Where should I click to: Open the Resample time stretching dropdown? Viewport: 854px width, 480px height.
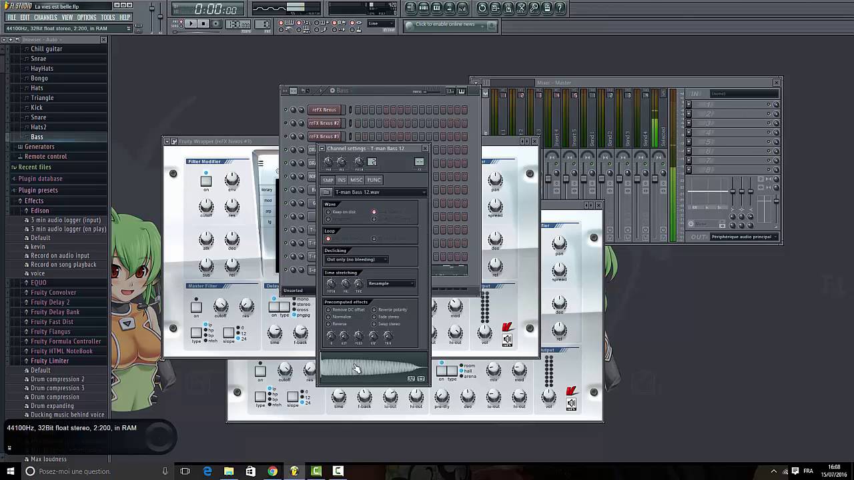391,283
